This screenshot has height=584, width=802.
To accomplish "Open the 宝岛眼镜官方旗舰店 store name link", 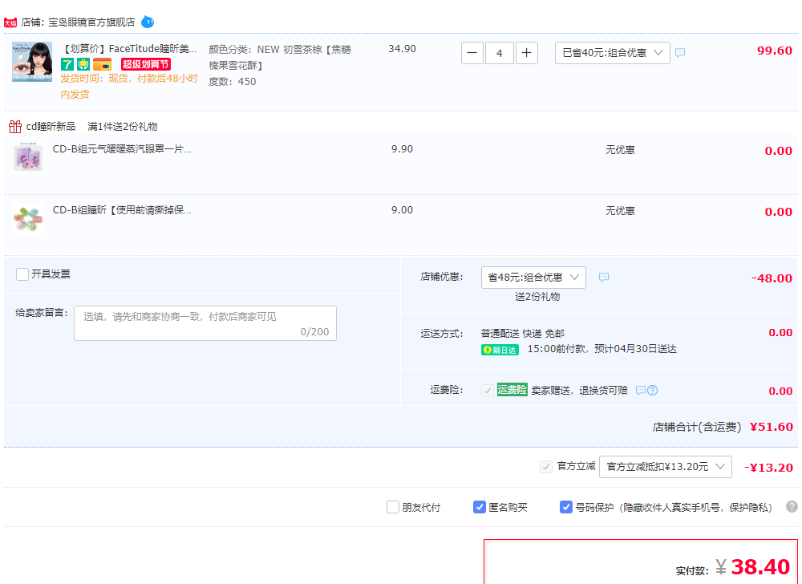I will 92,22.
